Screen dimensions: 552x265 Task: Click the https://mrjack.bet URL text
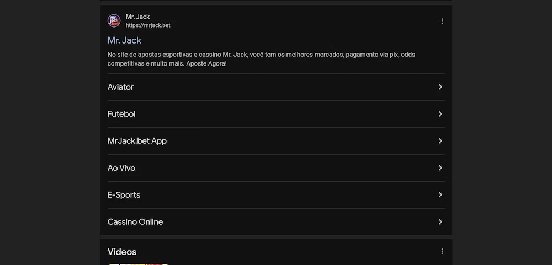[148, 25]
